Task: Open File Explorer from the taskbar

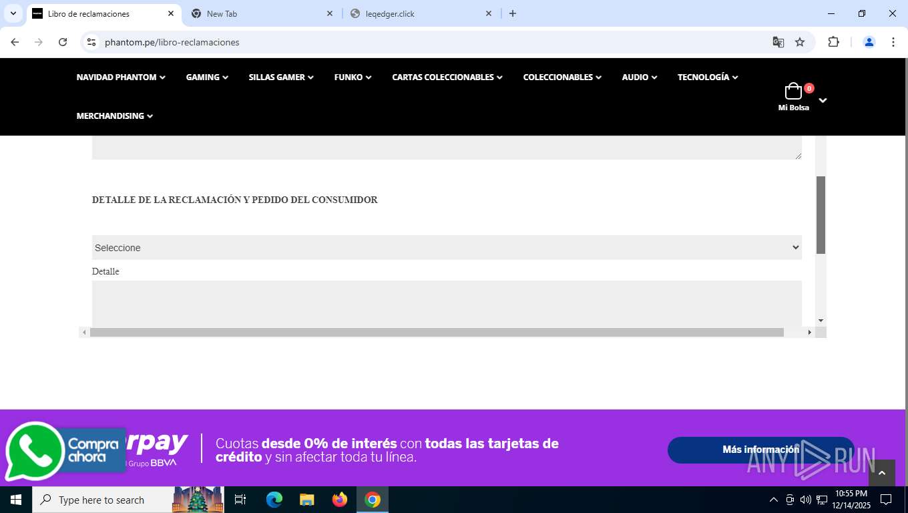Action: 307,500
